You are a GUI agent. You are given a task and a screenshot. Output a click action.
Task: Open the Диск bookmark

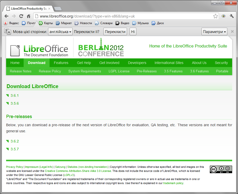(158, 23)
